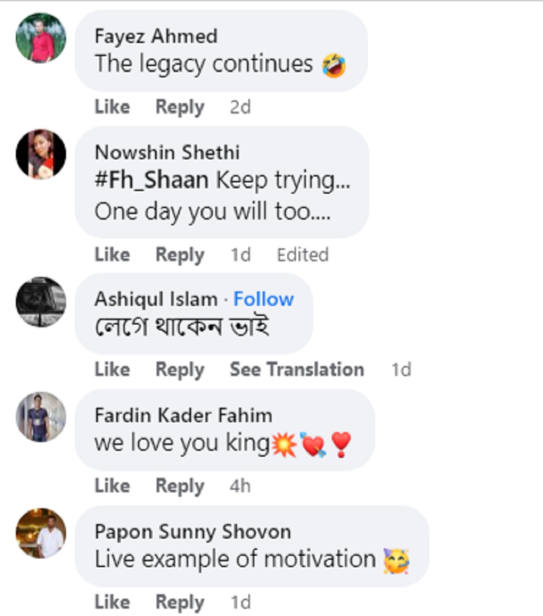Like Nowshin Shethi's comment
The height and width of the screenshot is (616, 543).
coord(112,255)
